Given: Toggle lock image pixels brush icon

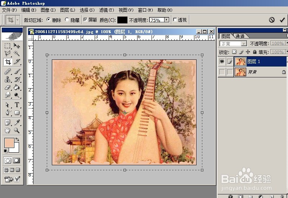Looking at the screenshot, I should (x=241, y=52).
